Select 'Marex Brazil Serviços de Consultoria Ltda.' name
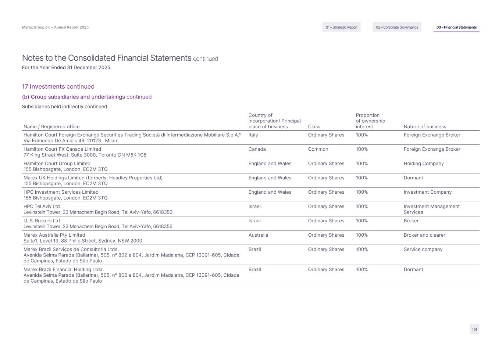The width and height of the screenshot is (502, 355). 71,250
